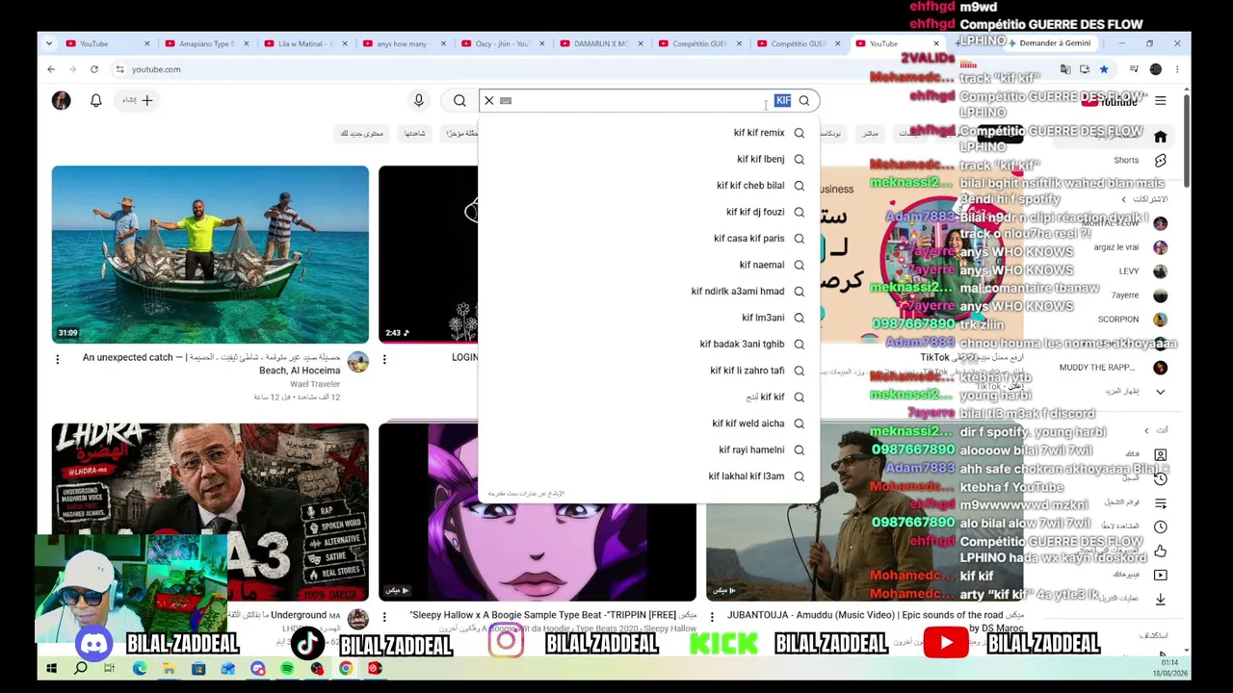The width and height of the screenshot is (1233, 693).
Task: Click the search button beside the microphone
Action: point(459,100)
